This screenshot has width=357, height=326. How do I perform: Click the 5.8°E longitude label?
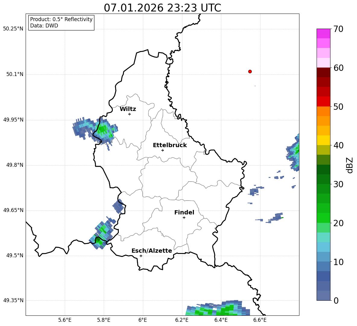pos(104,320)
